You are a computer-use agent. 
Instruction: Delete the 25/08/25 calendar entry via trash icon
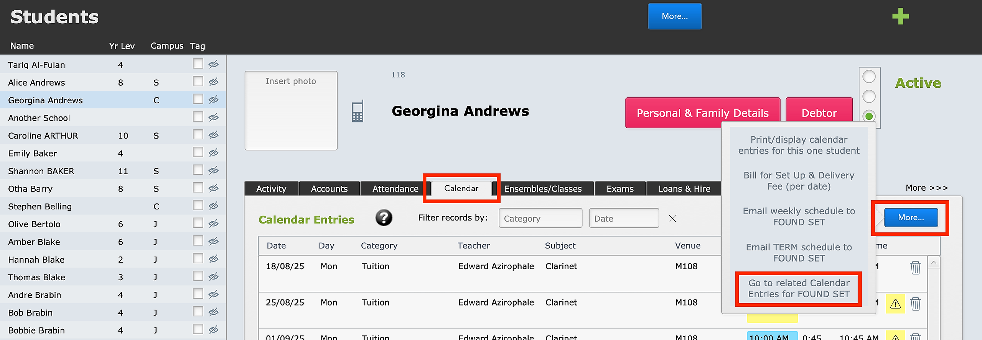[x=915, y=304]
